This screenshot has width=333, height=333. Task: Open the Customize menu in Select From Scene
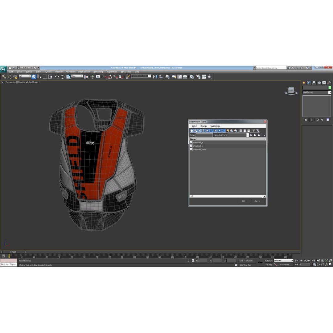pyautogui.click(x=215, y=126)
